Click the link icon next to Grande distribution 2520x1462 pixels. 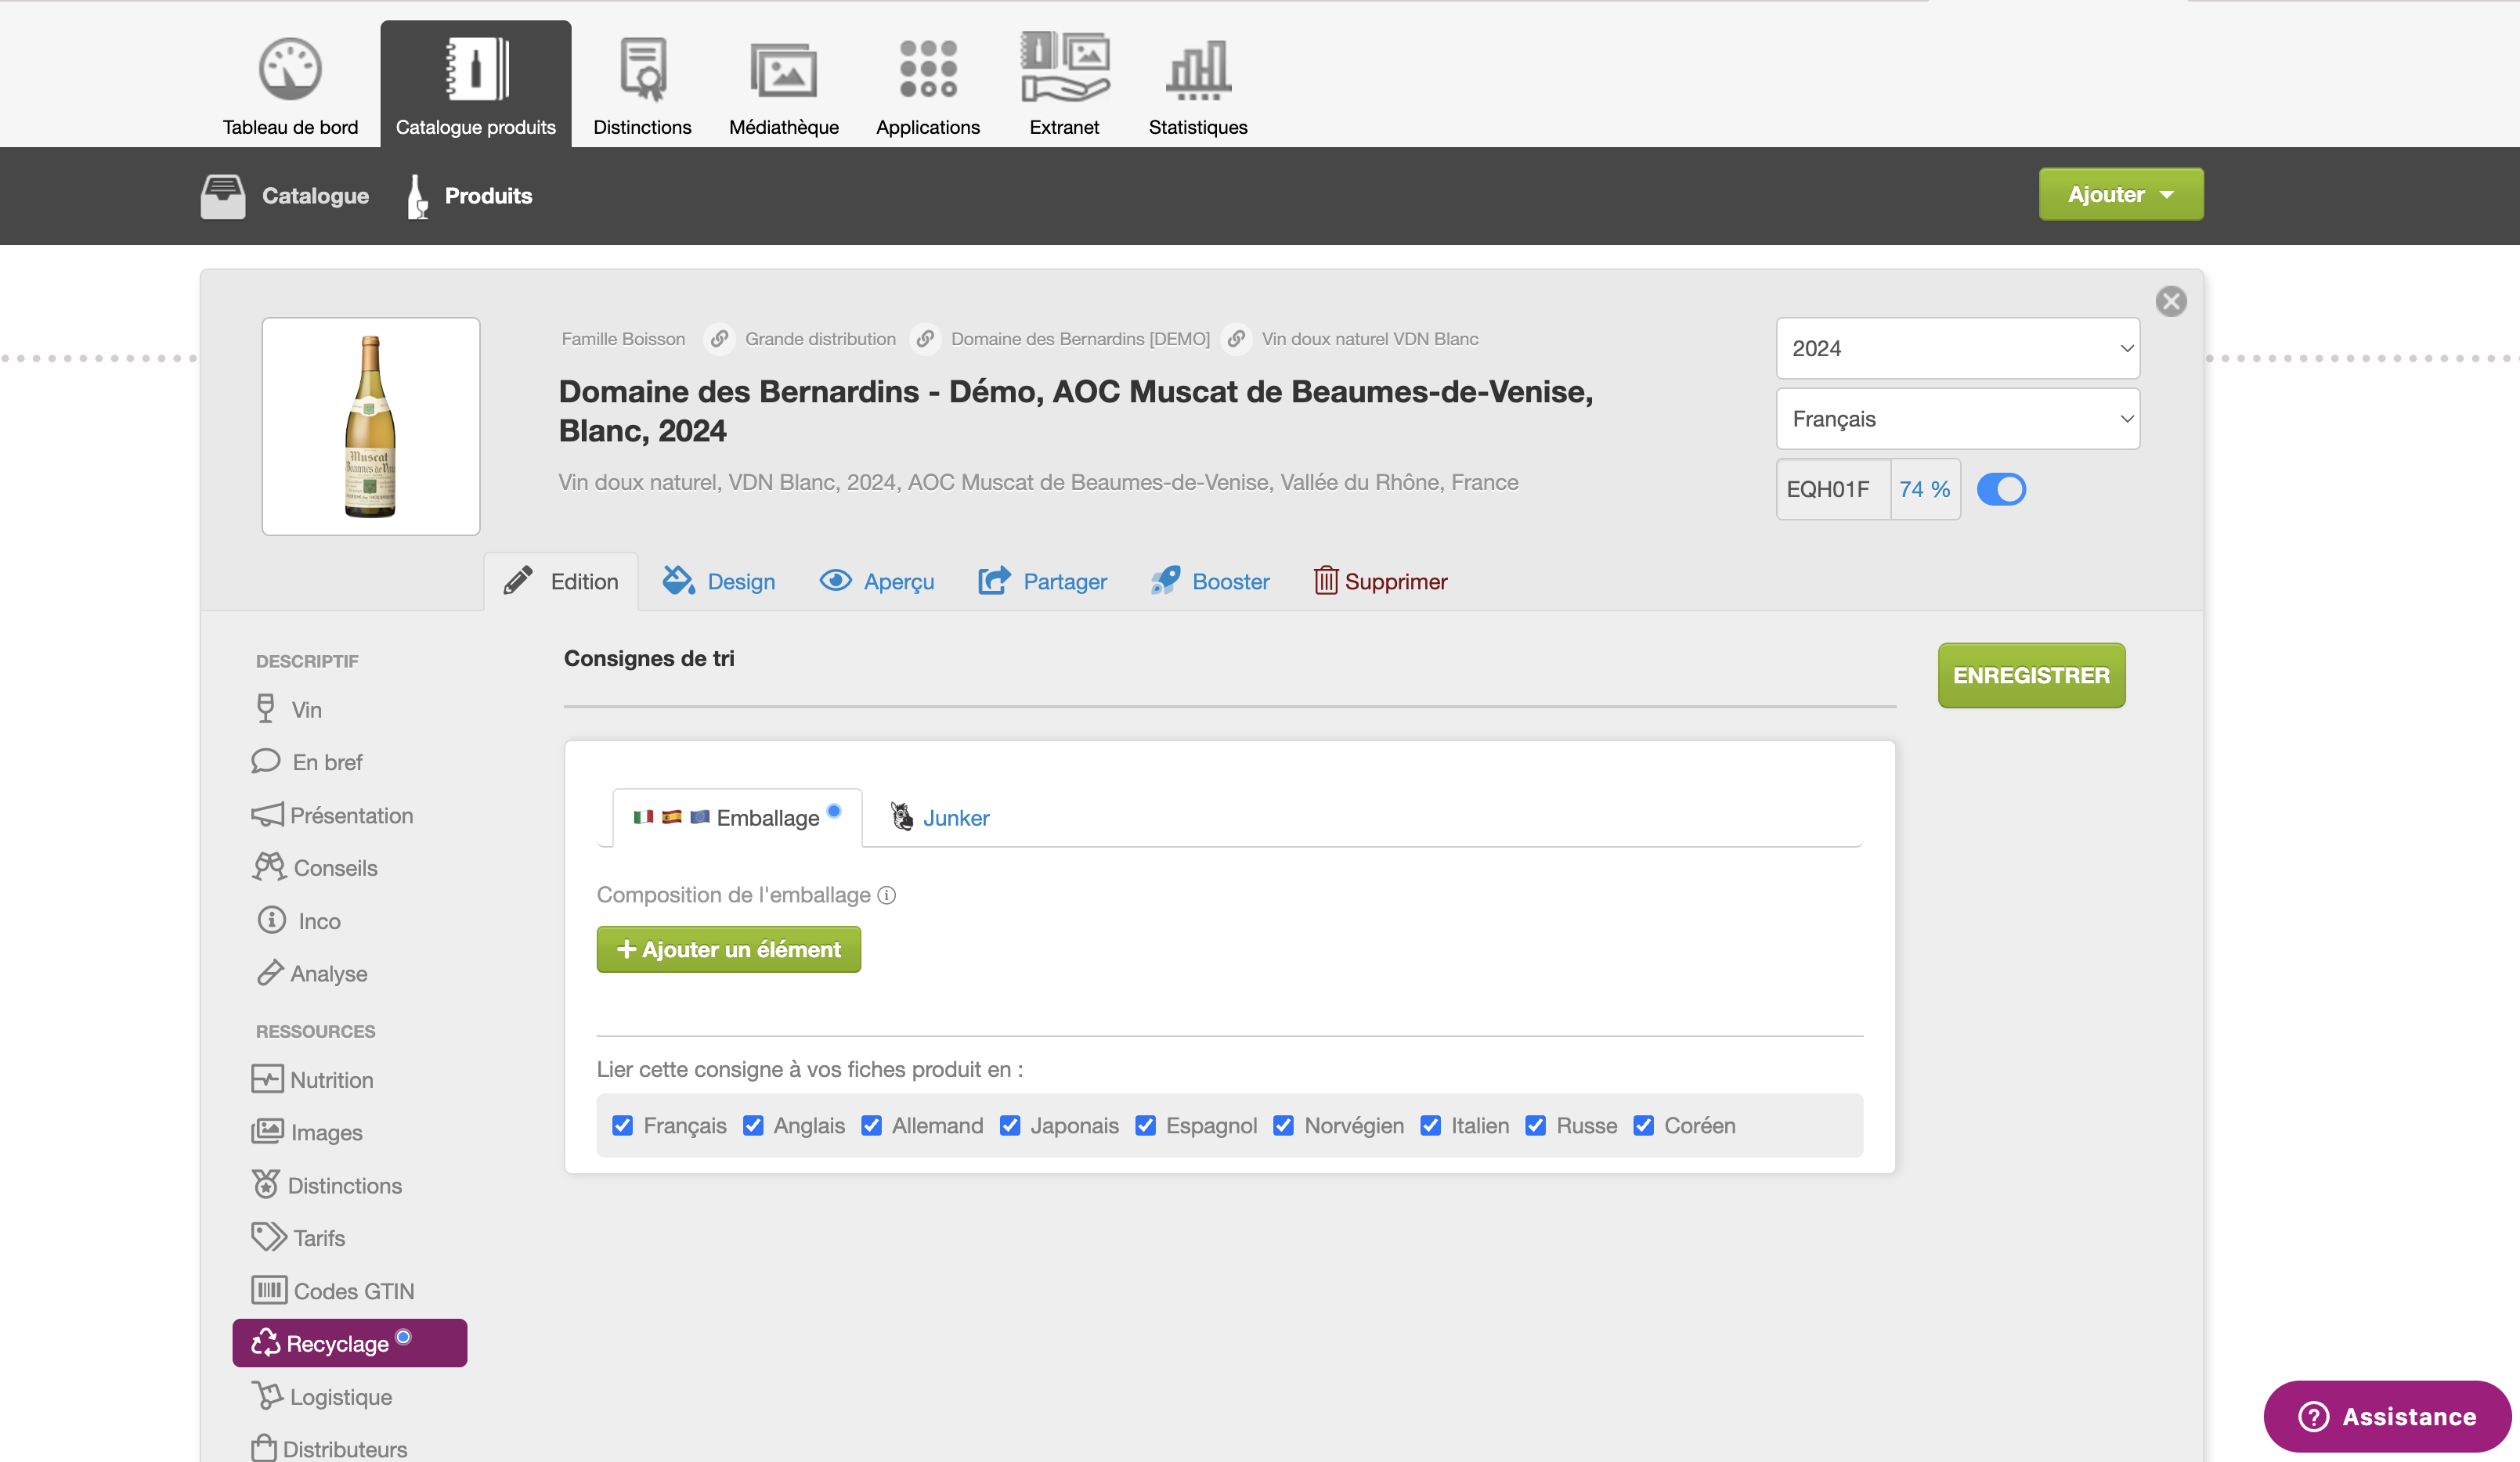[x=925, y=339]
